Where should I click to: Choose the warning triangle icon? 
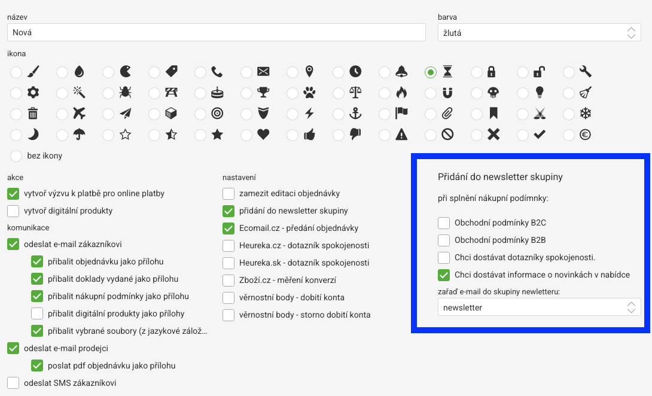(x=385, y=135)
